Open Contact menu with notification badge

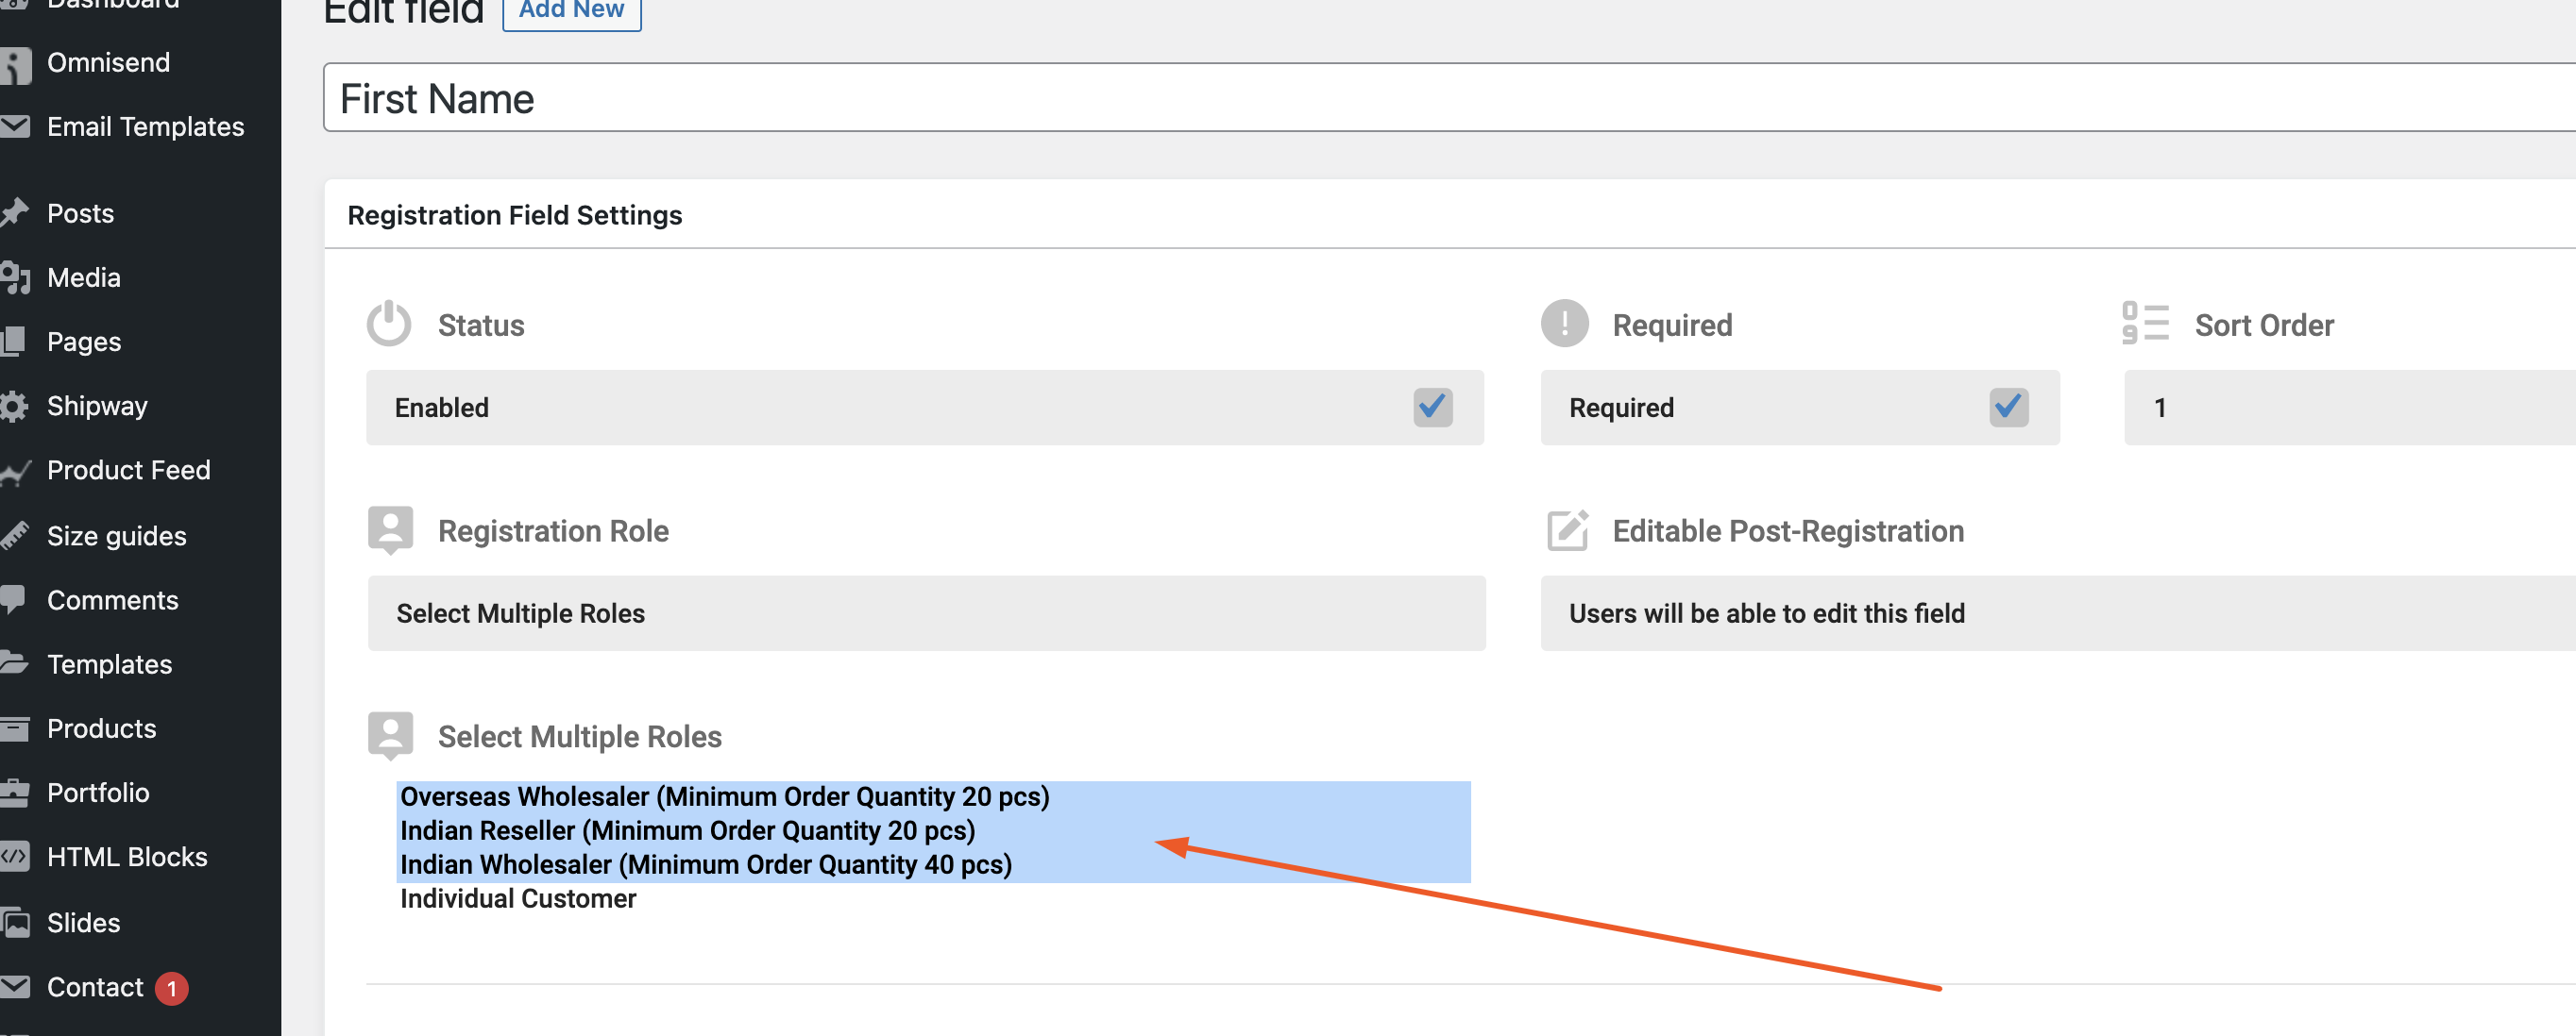pos(95,987)
